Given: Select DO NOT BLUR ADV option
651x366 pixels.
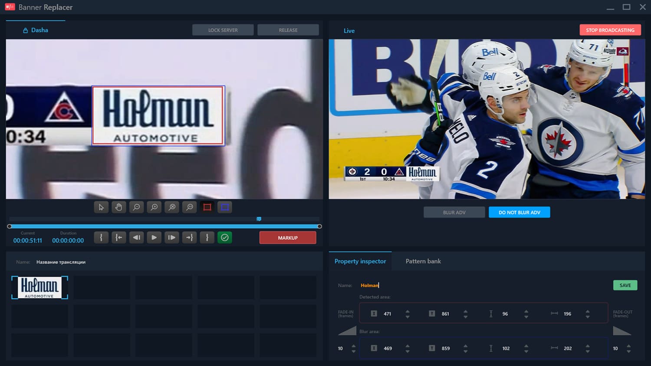Looking at the screenshot, I should (519, 212).
